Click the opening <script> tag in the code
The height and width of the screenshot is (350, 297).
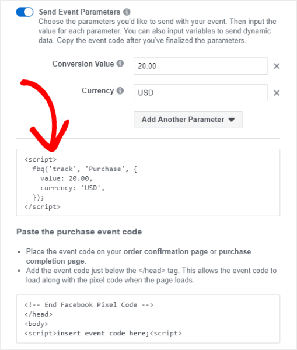pos(40,159)
